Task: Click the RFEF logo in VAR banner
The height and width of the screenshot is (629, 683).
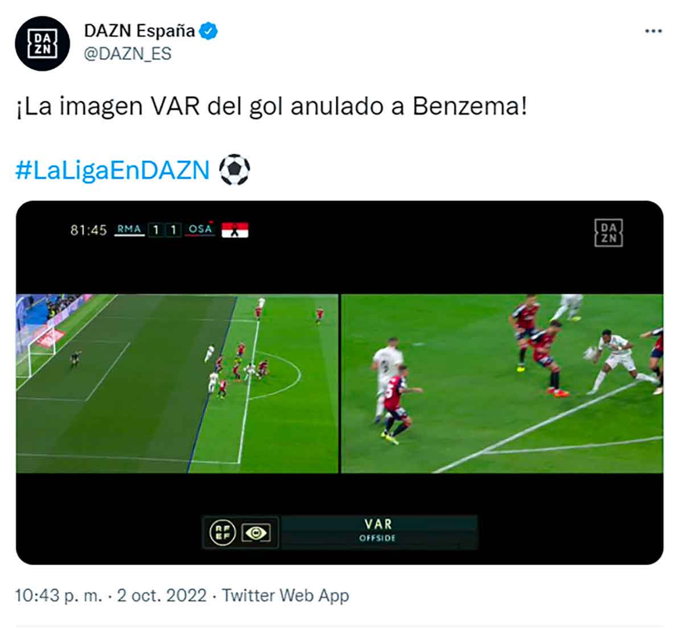Action: [223, 533]
